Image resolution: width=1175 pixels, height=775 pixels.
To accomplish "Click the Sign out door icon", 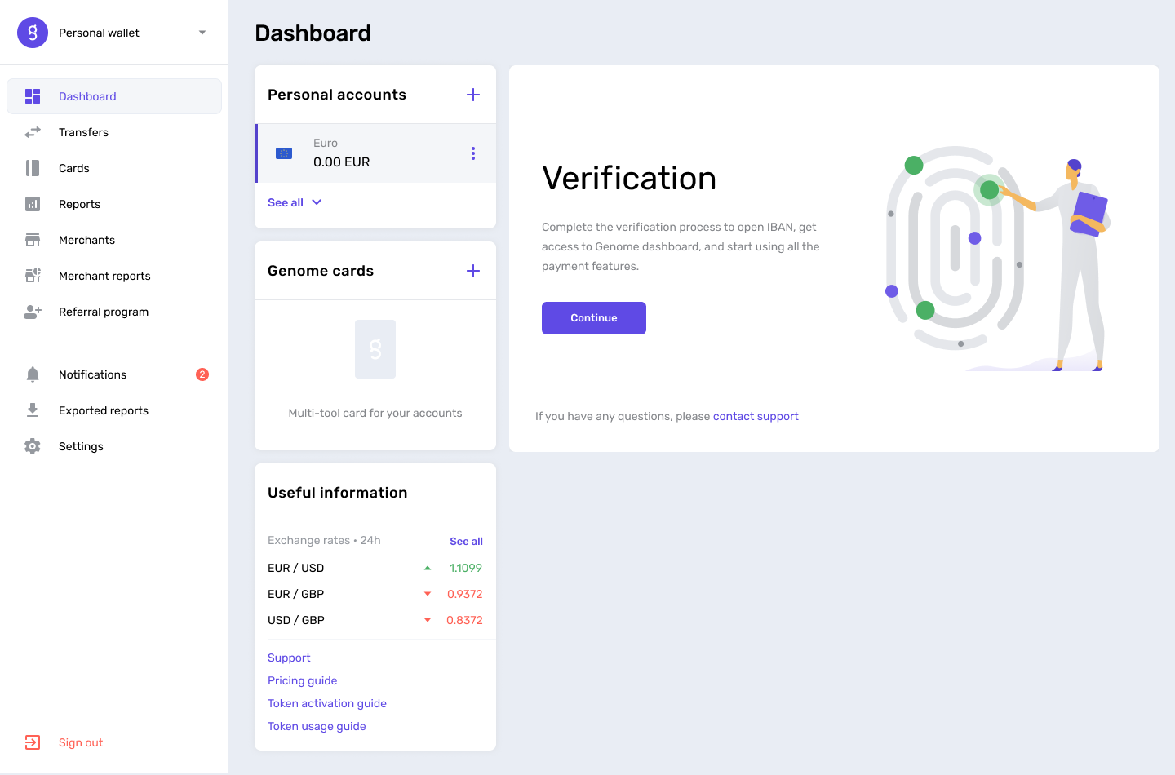I will pyautogui.click(x=33, y=742).
